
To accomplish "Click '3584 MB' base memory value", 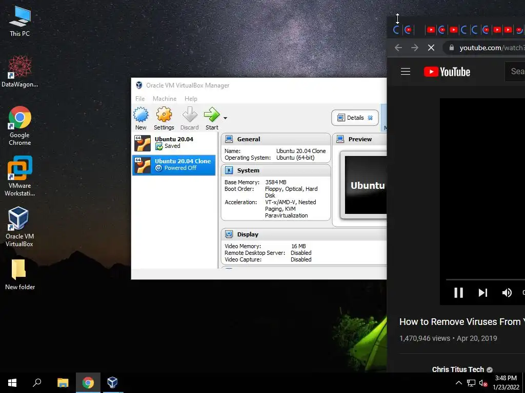I will 276,182.
